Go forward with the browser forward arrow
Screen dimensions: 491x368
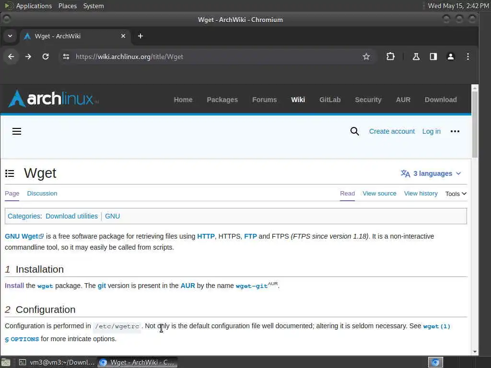(28, 57)
